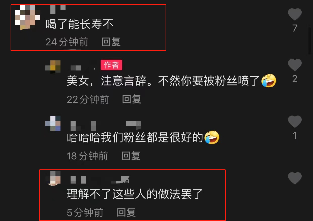Like the comment "喝了能长寿不" with heart
Viewport: 313px width, 221px height.
(x=295, y=14)
